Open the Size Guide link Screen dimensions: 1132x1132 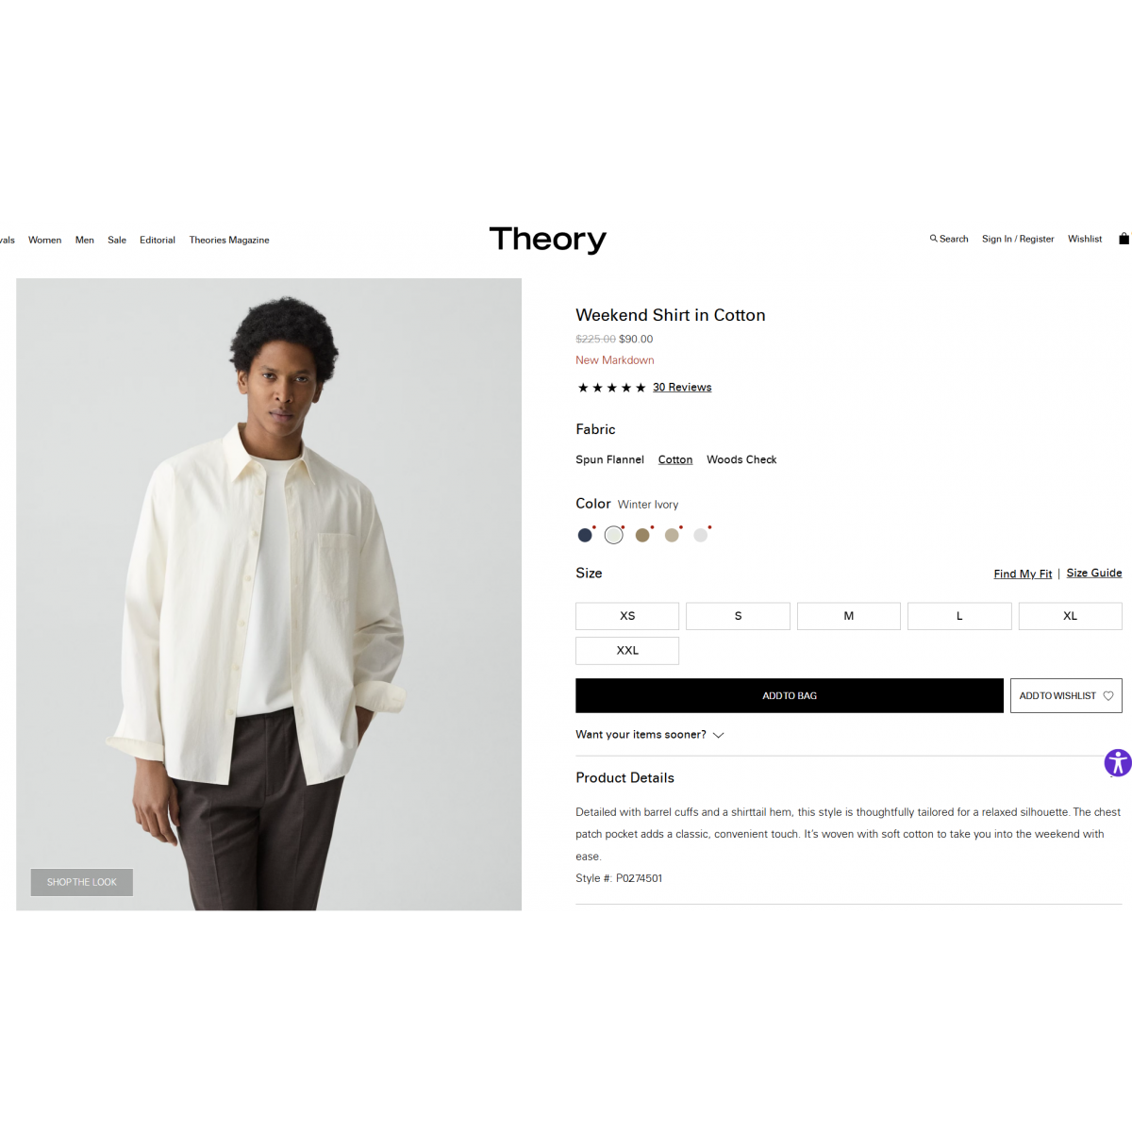tap(1094, 573)
